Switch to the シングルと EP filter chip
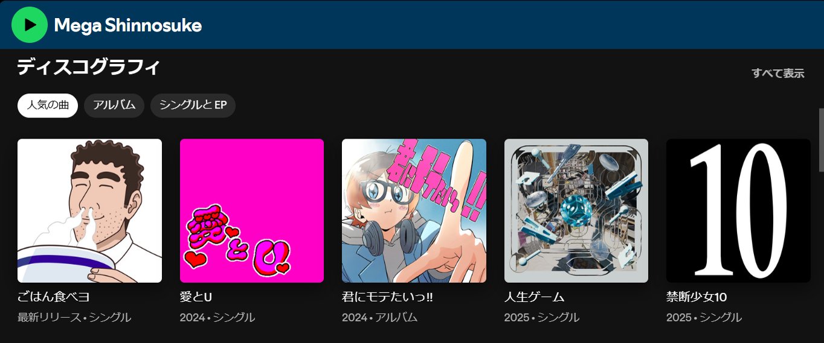 point(193,105)
